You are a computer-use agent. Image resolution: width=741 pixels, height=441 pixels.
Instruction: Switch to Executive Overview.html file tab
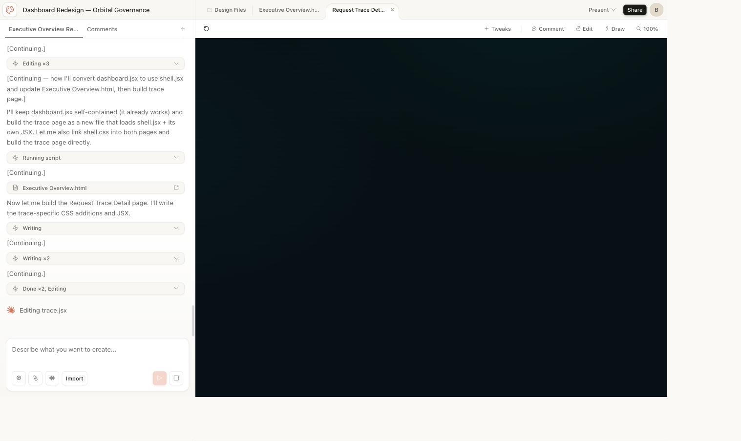(x=289, y=10)
